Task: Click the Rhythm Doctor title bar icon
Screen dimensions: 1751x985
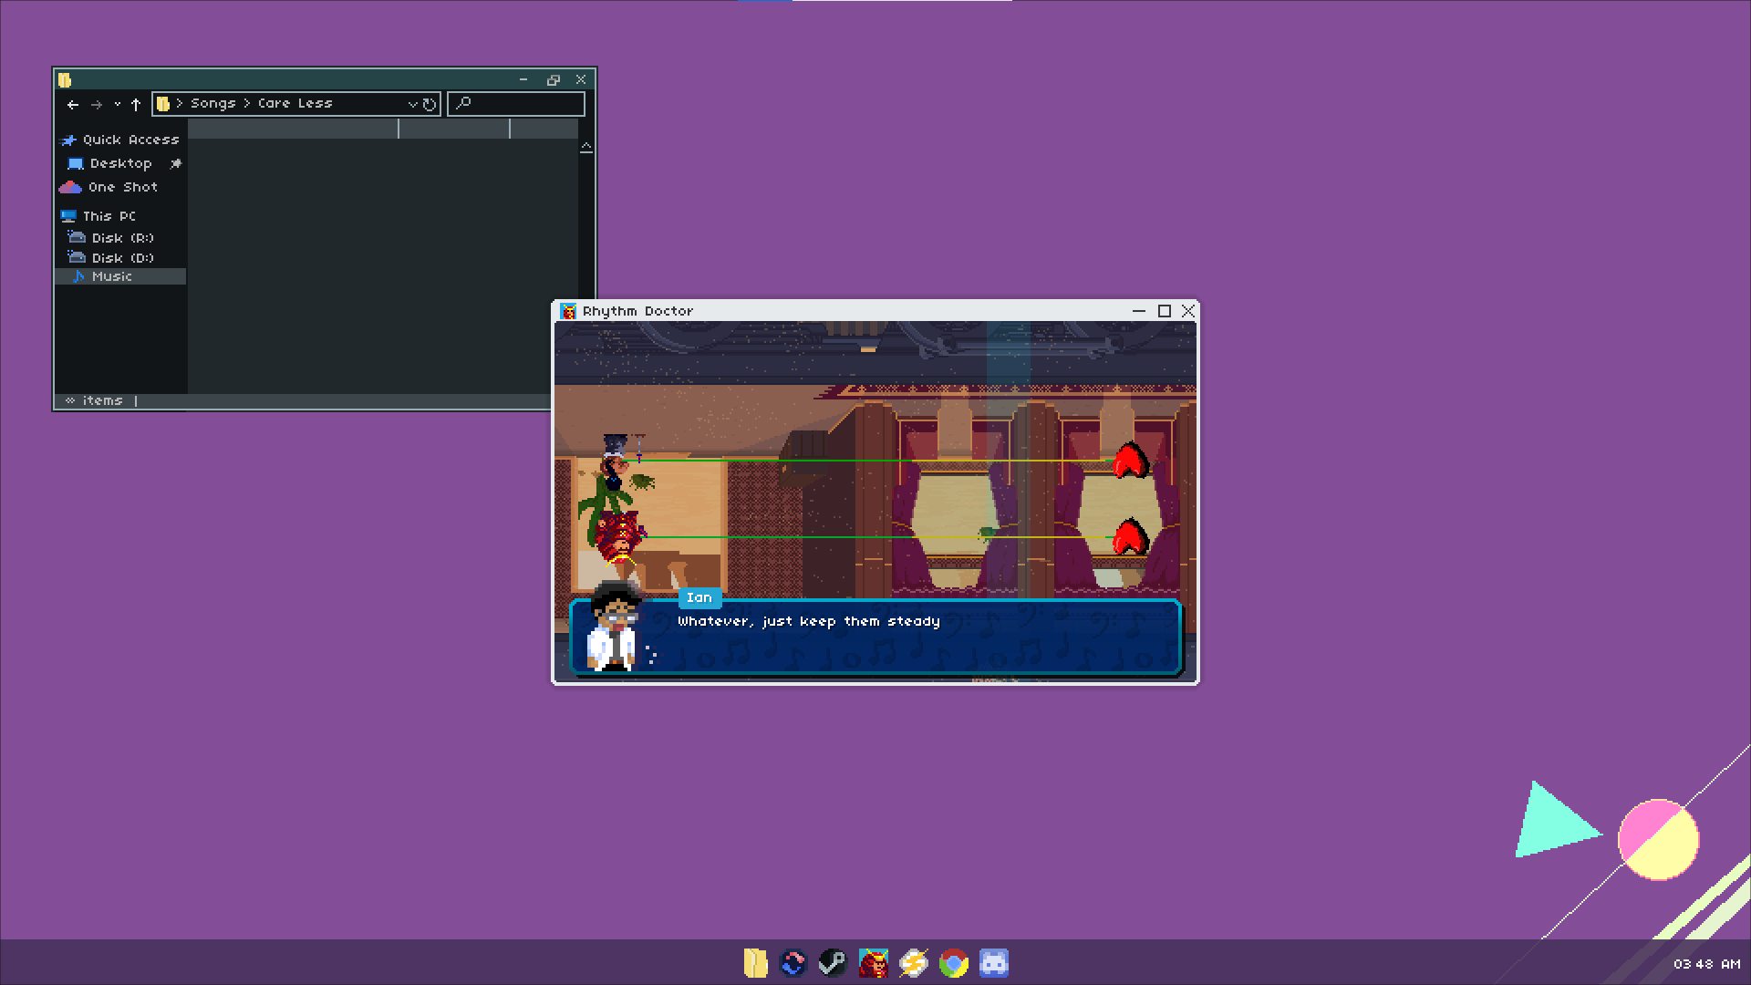Action: click(x=568, y=311)
